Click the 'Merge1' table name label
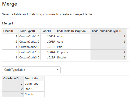This screenshot has width=129, height=100. coord(8,23)
